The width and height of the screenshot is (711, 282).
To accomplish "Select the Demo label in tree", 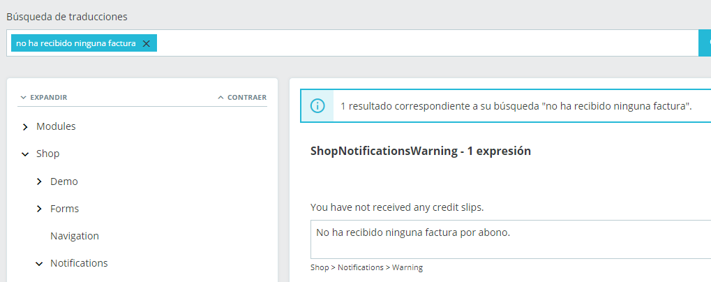I will click(64, 181).
